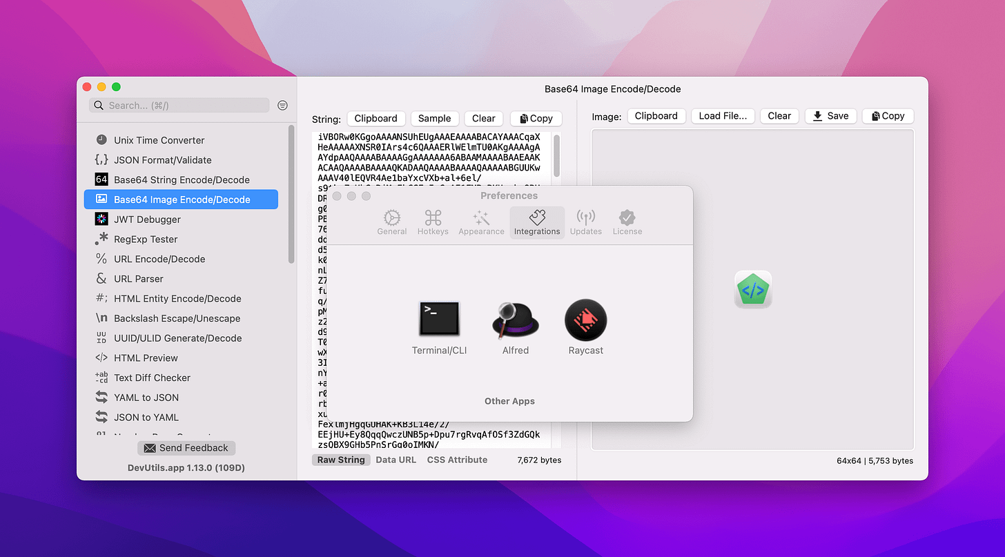Click the Other Apps label

click(x=509, y=401)
